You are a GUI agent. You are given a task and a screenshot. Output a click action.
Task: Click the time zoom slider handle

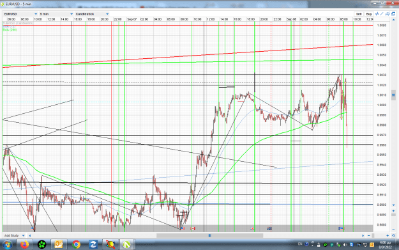pos(373,236)
